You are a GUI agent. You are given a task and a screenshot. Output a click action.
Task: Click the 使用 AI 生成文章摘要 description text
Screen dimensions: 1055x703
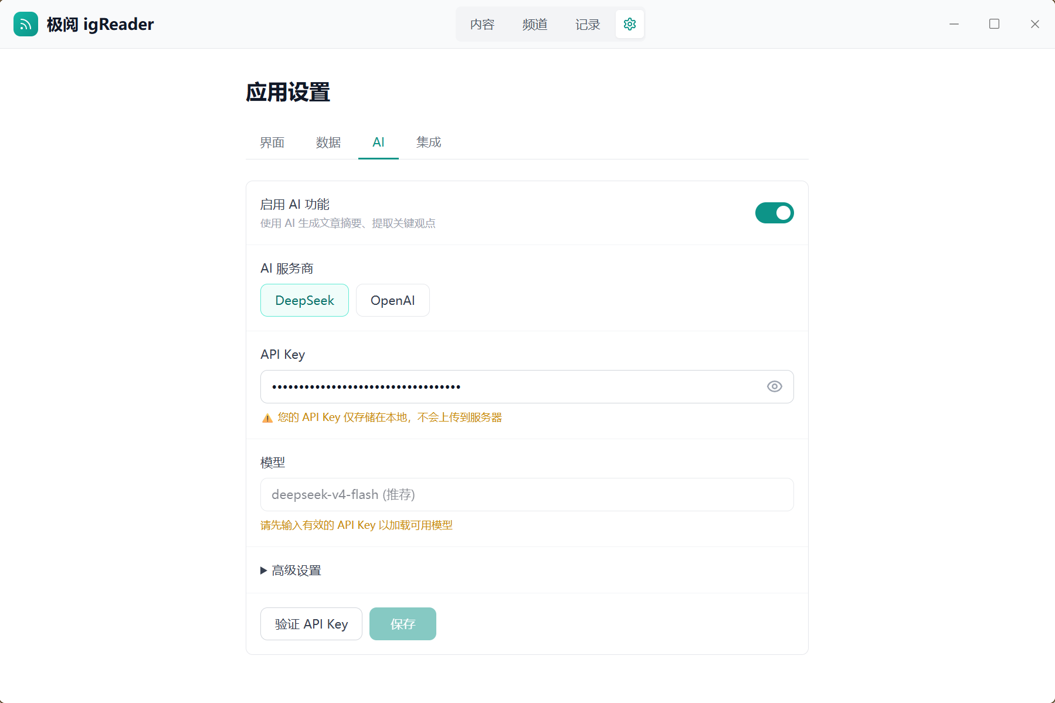[348, 223]
